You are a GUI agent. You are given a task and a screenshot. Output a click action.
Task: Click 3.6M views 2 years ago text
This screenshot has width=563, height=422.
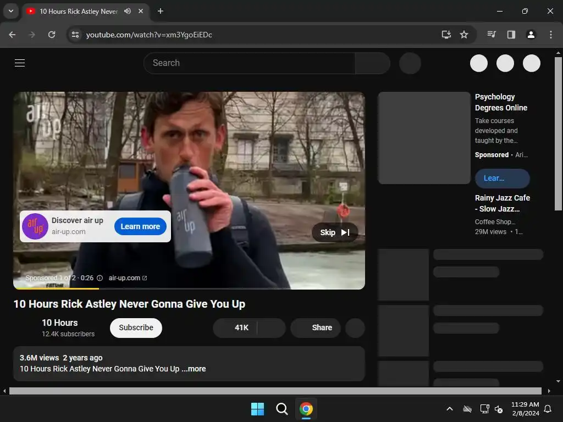[61, 358]
